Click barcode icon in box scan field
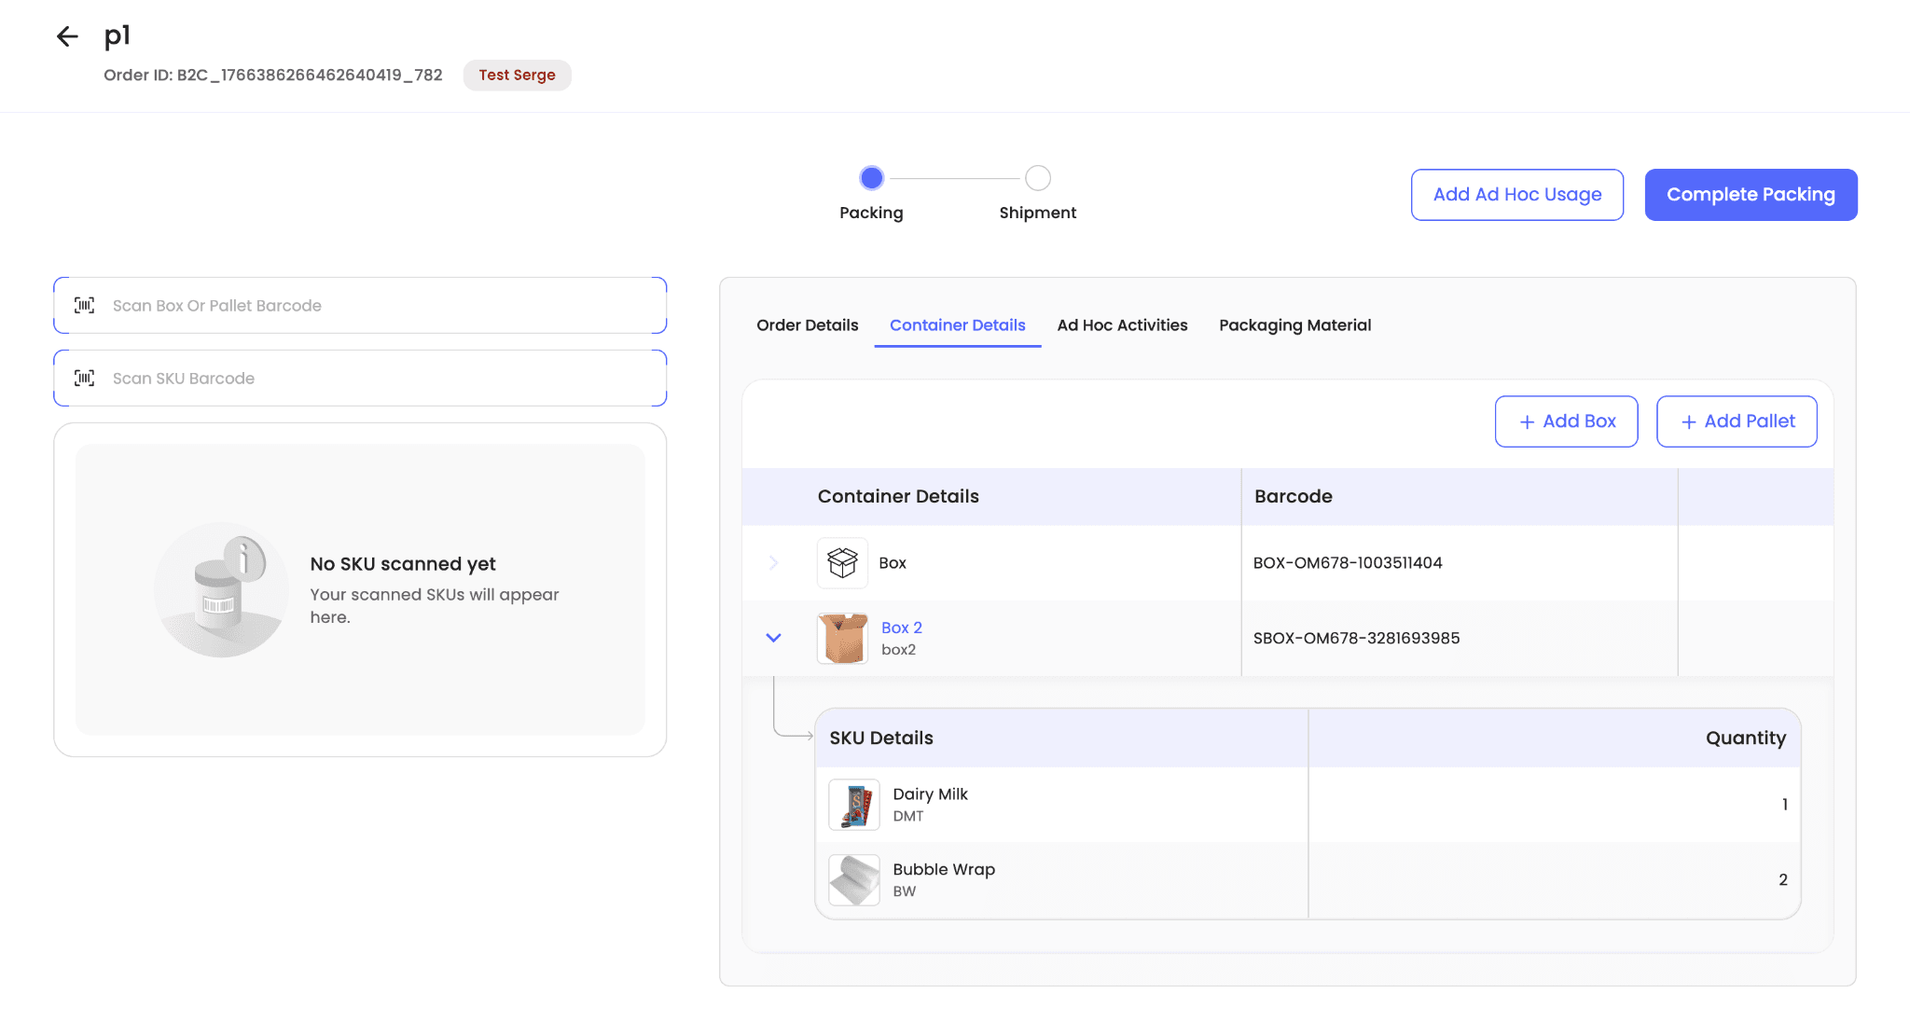This screenshot has width=1910, height=1035. click(85, 305)
